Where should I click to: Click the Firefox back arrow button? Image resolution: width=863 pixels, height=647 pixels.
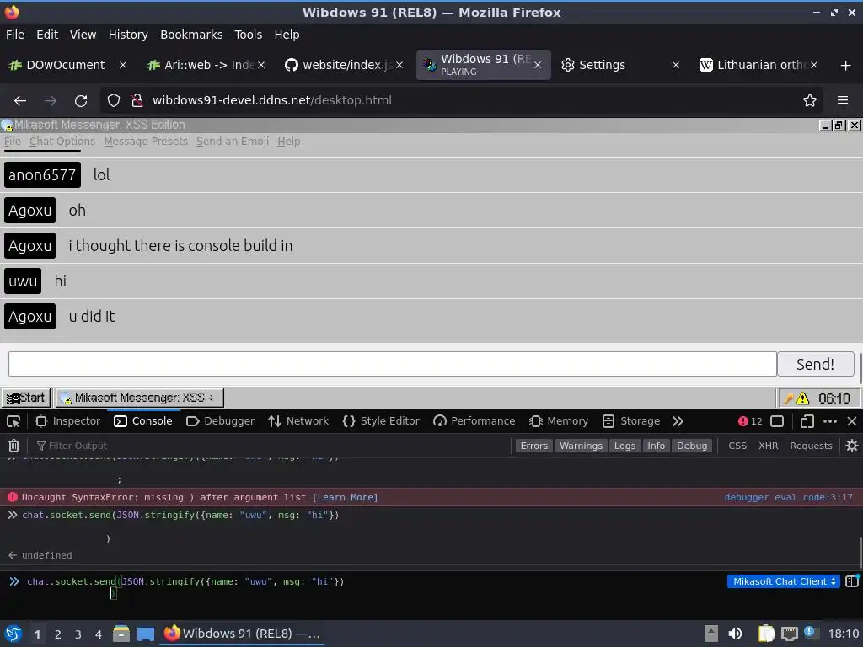[20, 101]
